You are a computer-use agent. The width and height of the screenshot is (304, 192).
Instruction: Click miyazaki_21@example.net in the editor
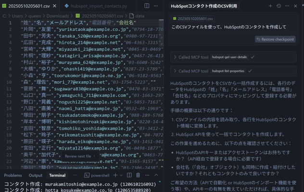coord(89,49)
